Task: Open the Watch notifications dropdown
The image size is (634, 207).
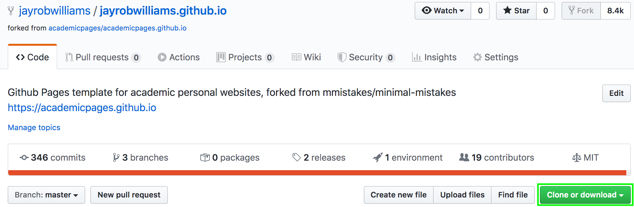Action: (443, 11)
